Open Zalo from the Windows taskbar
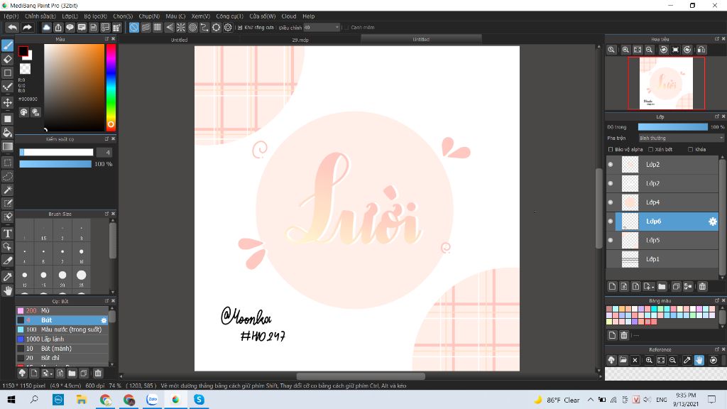The image size is (727, 409). 152,399
